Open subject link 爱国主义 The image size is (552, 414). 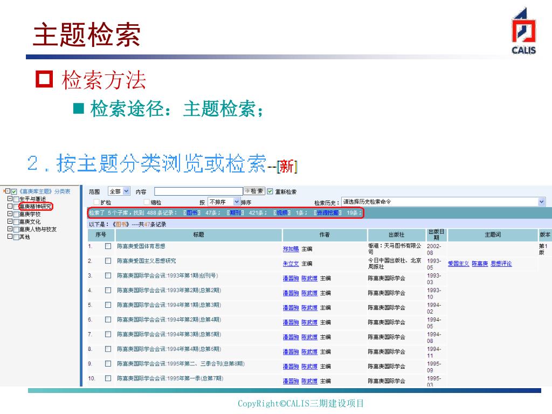click(x=458, y=264)
